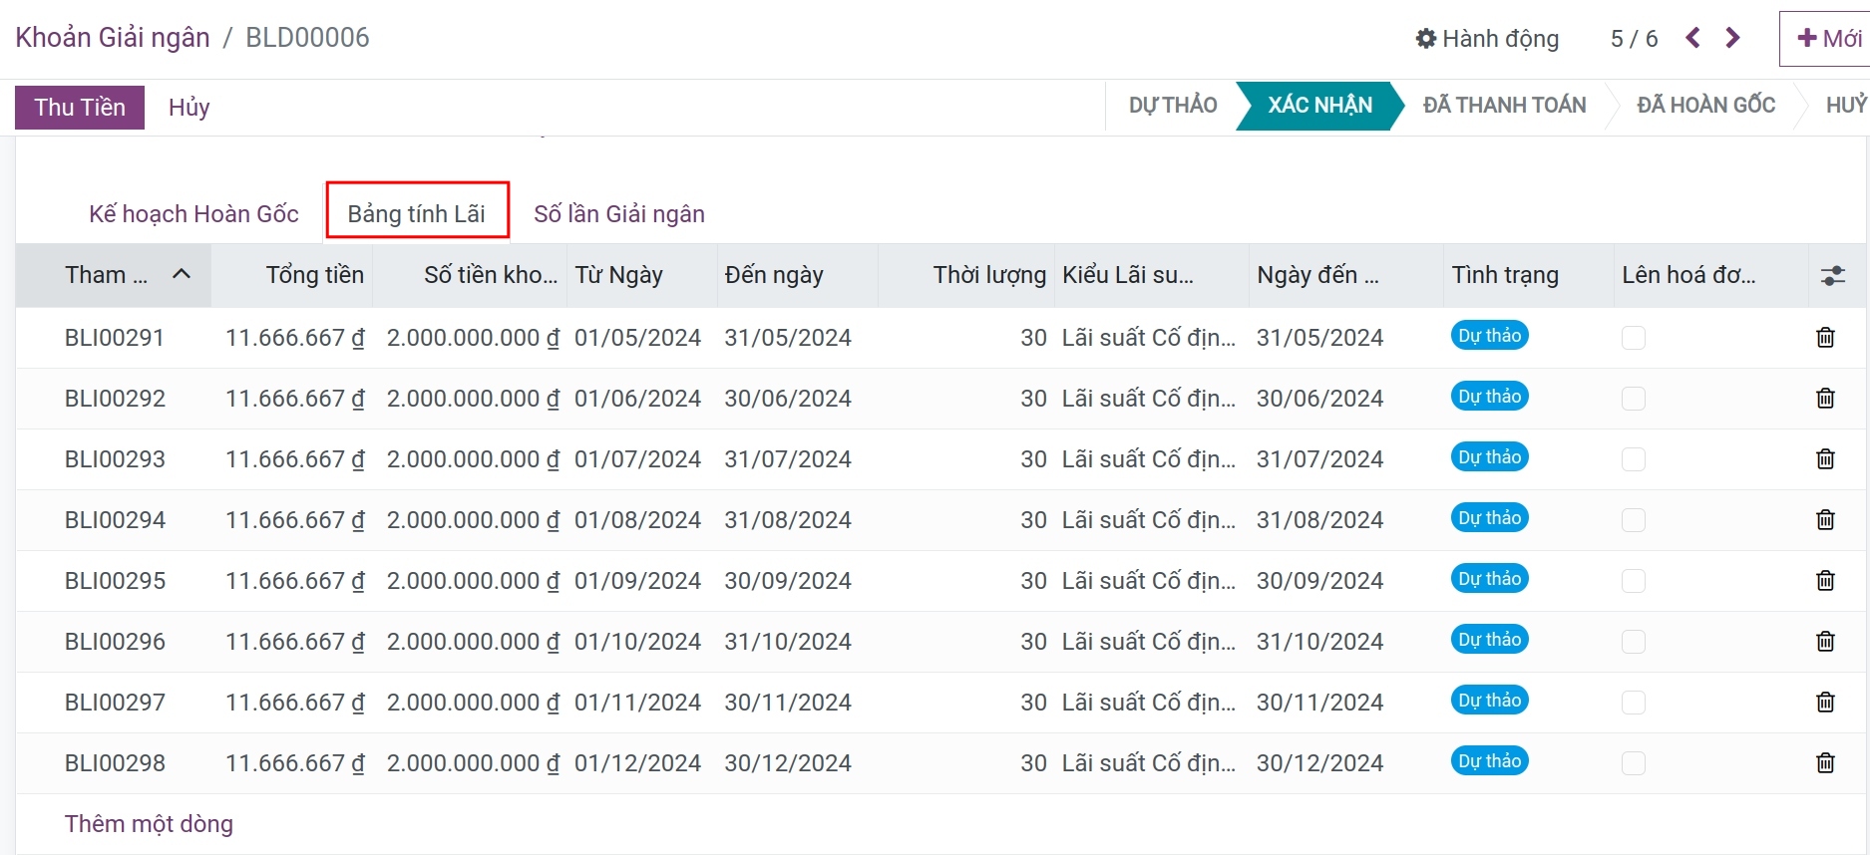This screenshot has width=1870, height=855.
Task: Delete row BLI00293 with trash icon
Action: point(1825,459)
